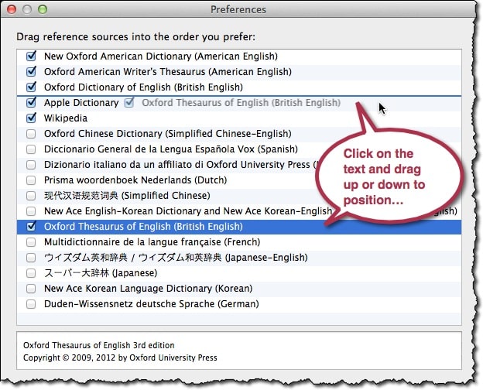Uncheck the Apple Dictionary checkbox
Screen dimensions: 483x390
coord(31,102)
